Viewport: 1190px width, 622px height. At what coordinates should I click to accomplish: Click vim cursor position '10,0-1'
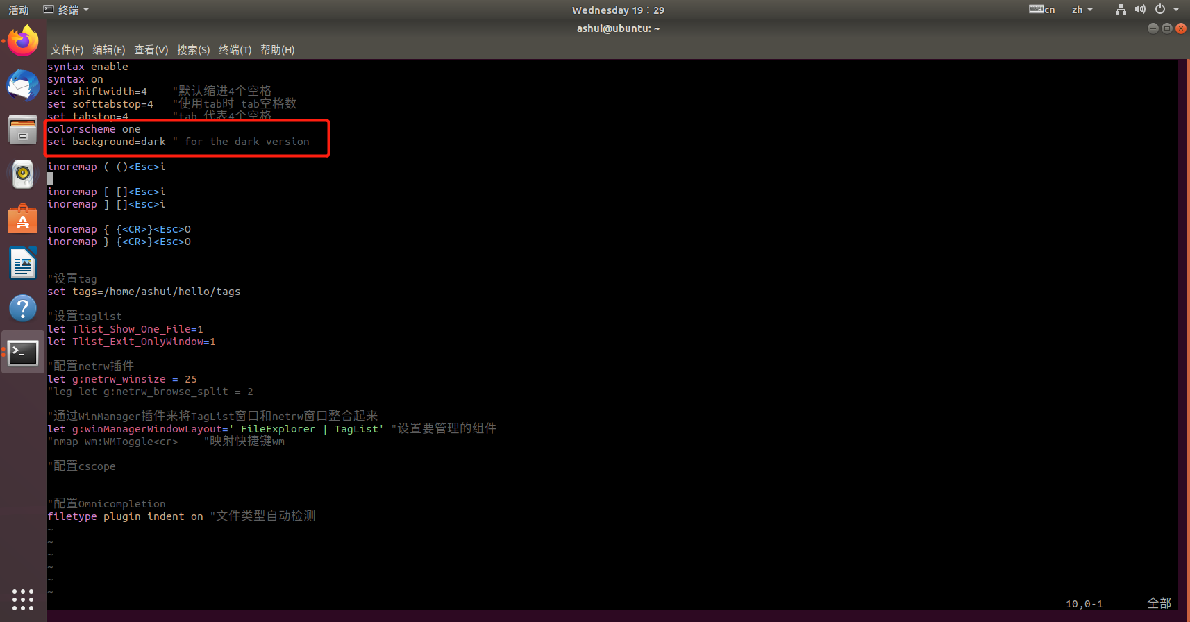pyautogui.click(x=1084, y=604)
